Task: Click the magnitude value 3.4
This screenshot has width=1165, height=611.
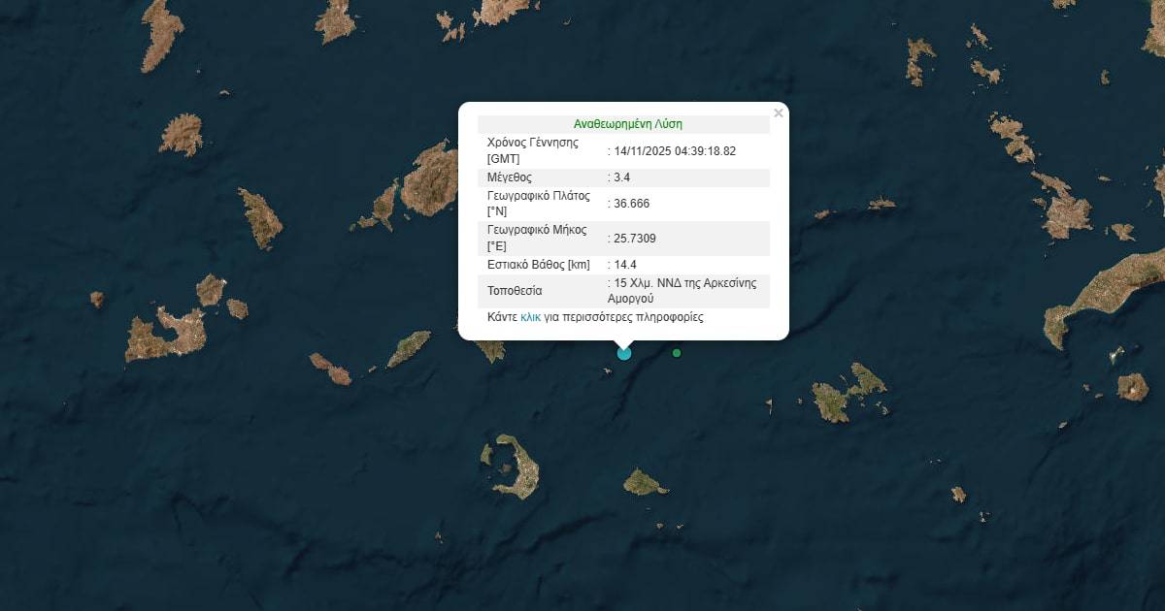Action: click(621, 177)
